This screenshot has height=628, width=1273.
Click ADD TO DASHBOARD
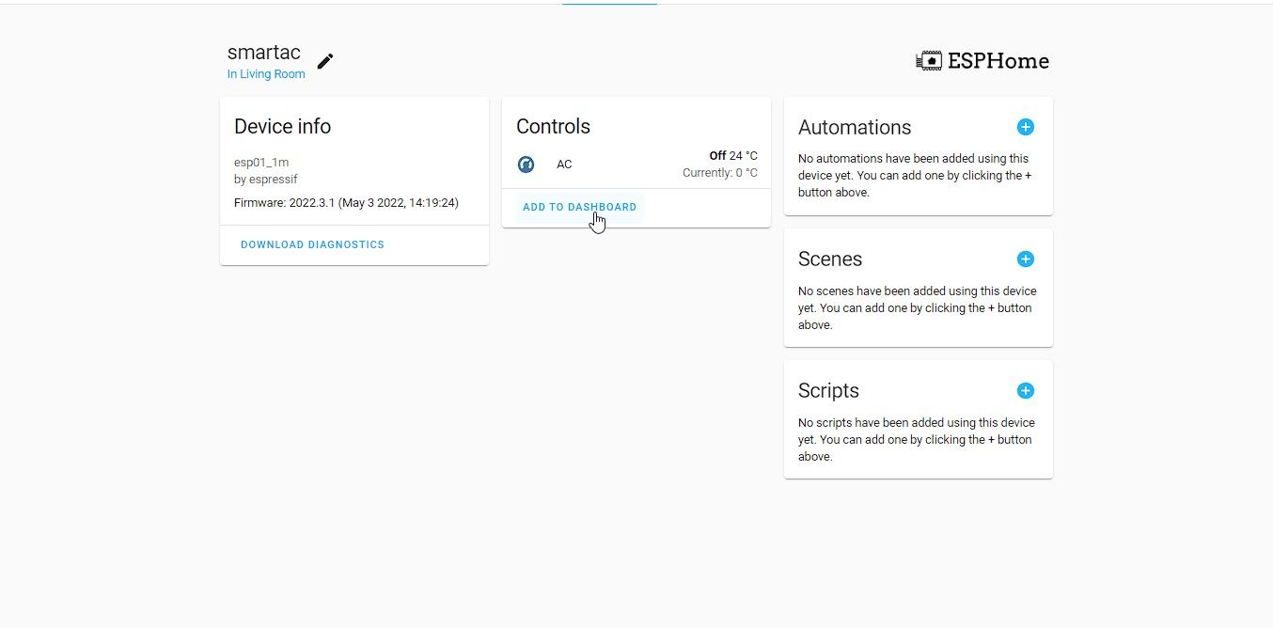[x=579, y=207]
